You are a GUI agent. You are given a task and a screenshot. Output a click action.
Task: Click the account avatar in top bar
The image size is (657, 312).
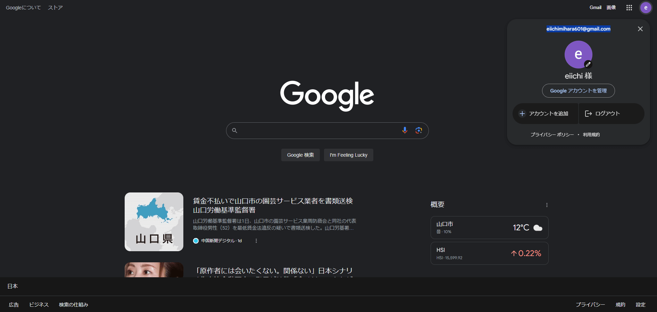pos(646,8)
